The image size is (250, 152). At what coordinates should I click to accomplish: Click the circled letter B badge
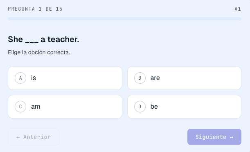[140, 78]
